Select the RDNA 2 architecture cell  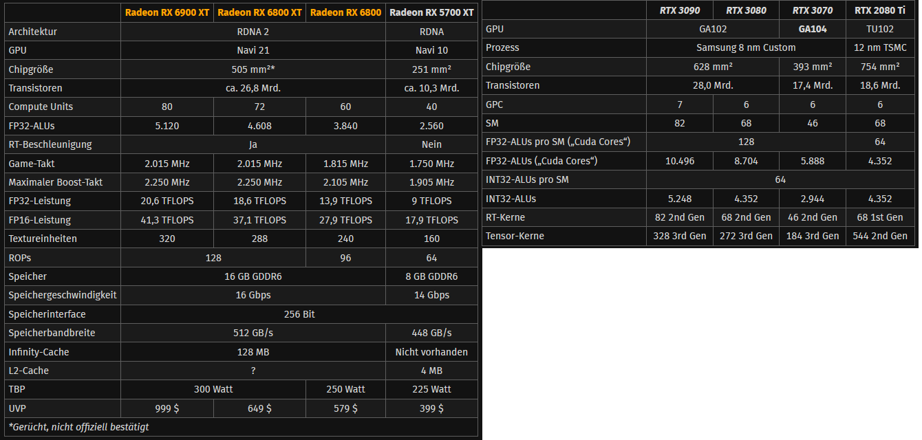coord(253,32)
